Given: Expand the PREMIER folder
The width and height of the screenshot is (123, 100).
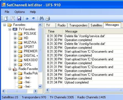Looking at the screenshot, I should point(15,51).
